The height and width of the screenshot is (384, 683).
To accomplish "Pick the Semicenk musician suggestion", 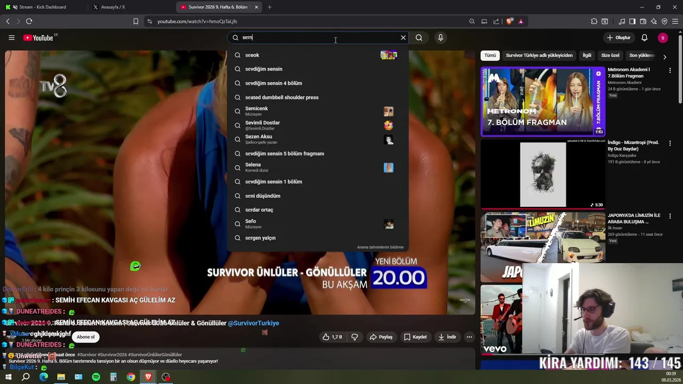I will (x=317, y=111).
